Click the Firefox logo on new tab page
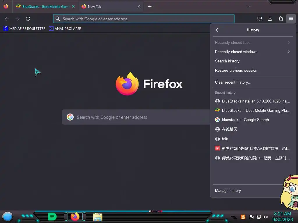 (x=127, y=84)
